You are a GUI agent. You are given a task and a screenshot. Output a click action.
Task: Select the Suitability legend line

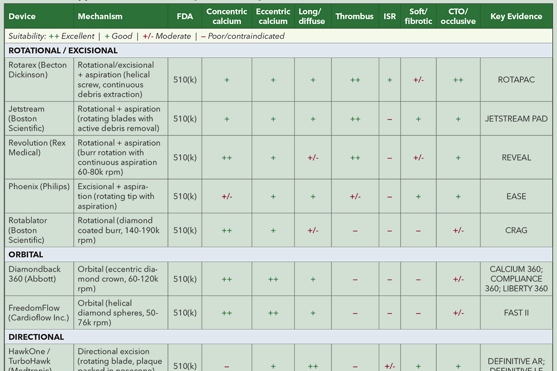tap(278, 36)
